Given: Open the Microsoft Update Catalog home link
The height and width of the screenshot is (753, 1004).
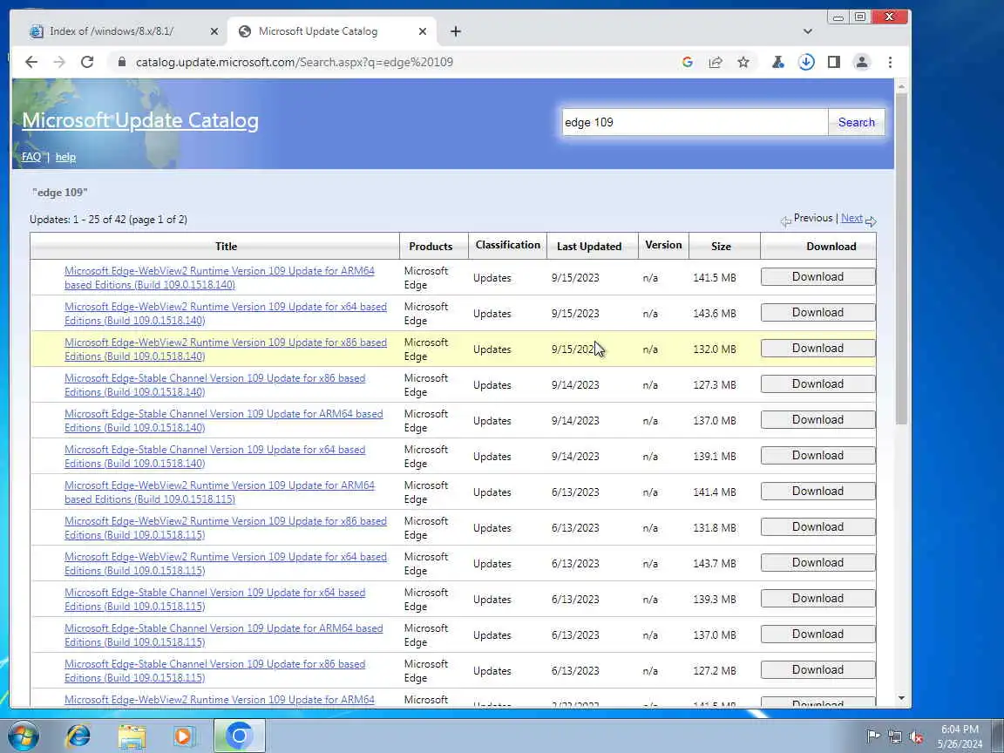Looking at the screenshot, I should pos(140,120).
